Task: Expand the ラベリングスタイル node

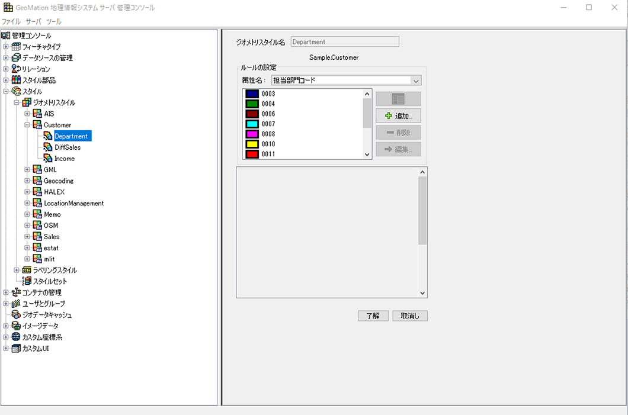Action: (x=17, y=271)
